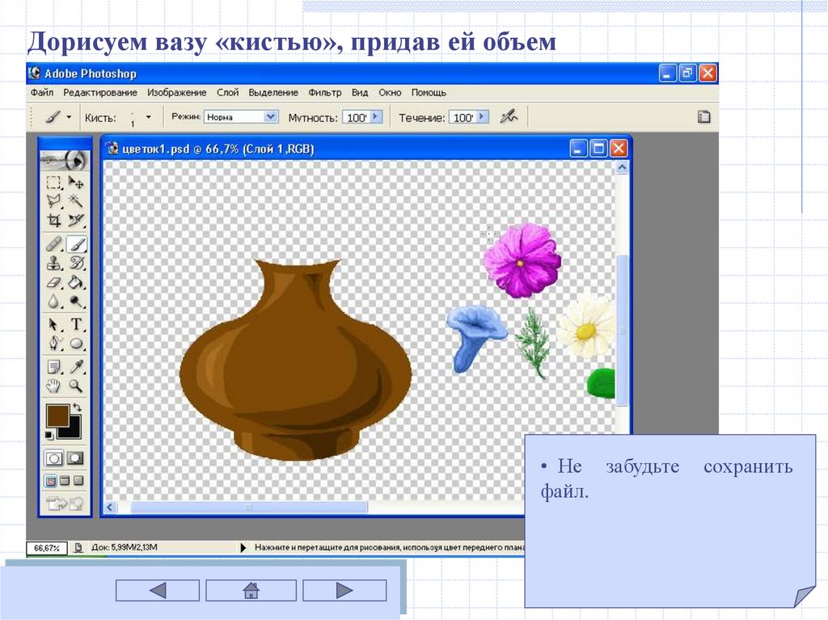Click the feather banner atop the toolbox
828x620 pixels.
[65, 160]
